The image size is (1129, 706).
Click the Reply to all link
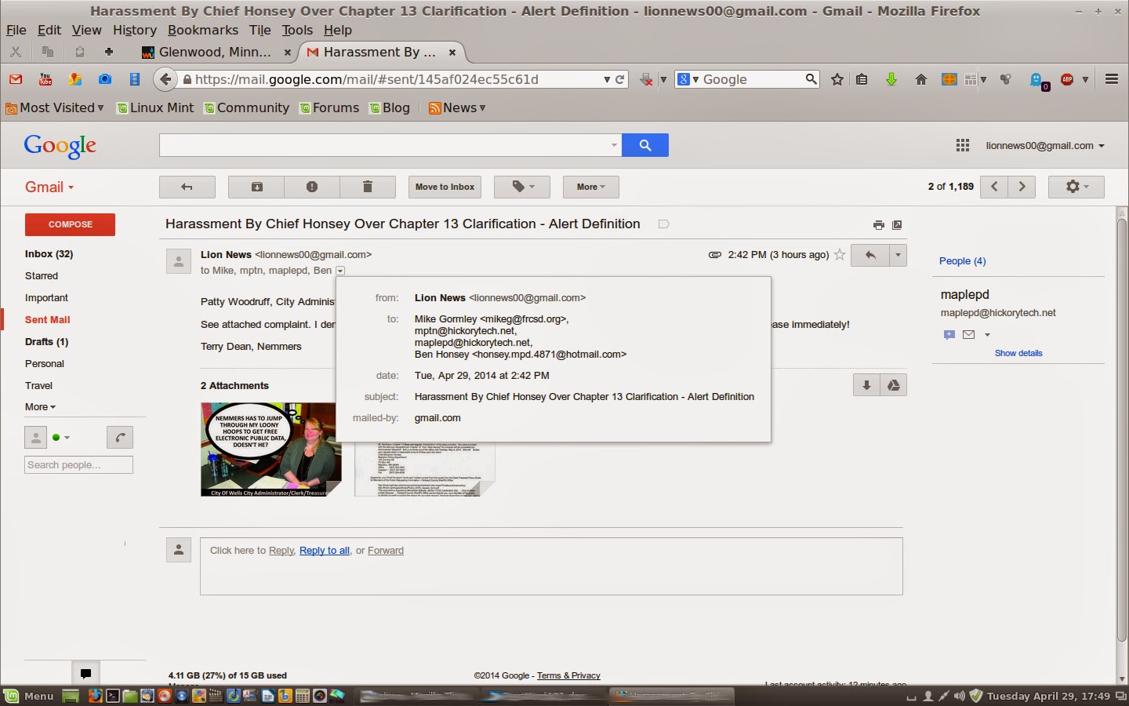[x=325, y=551]
